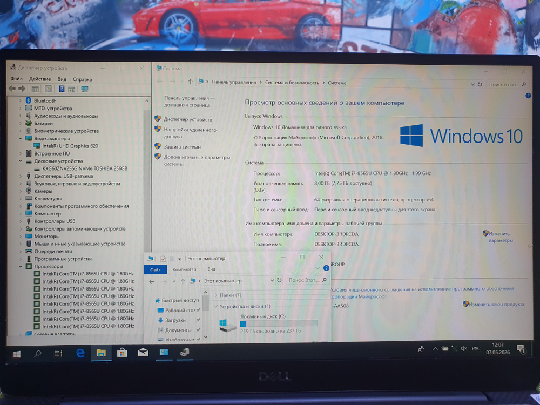Open Windows Start menu
The height and width of the screenshot is (405, 540).
17,354
